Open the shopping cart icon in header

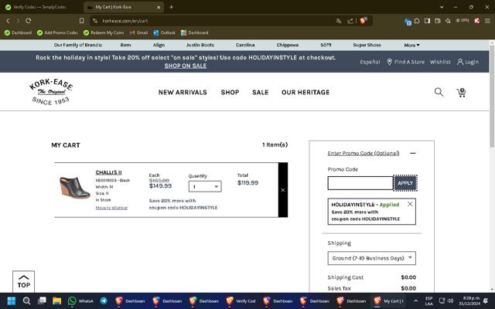pyautogui.click(x=461, y=93)
